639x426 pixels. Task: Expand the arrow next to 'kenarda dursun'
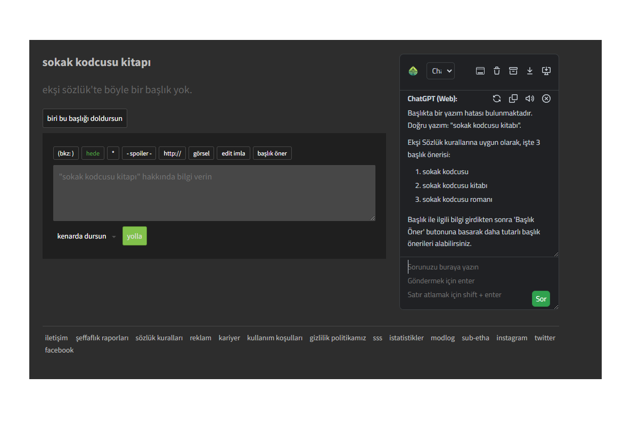pyautogui.click(x=114, y=236)
